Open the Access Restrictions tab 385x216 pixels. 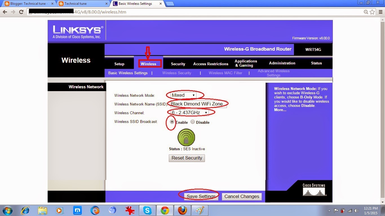coord(211,64)
